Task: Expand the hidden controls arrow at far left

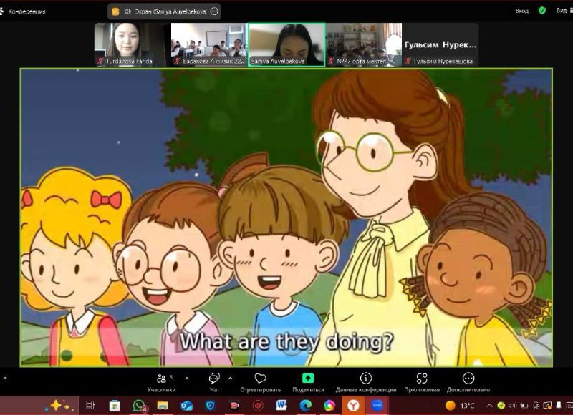Action: [x=5, y=378]
